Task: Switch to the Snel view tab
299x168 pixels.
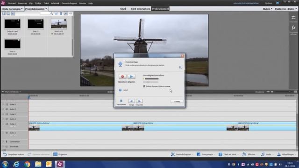Action: [123, 9]
